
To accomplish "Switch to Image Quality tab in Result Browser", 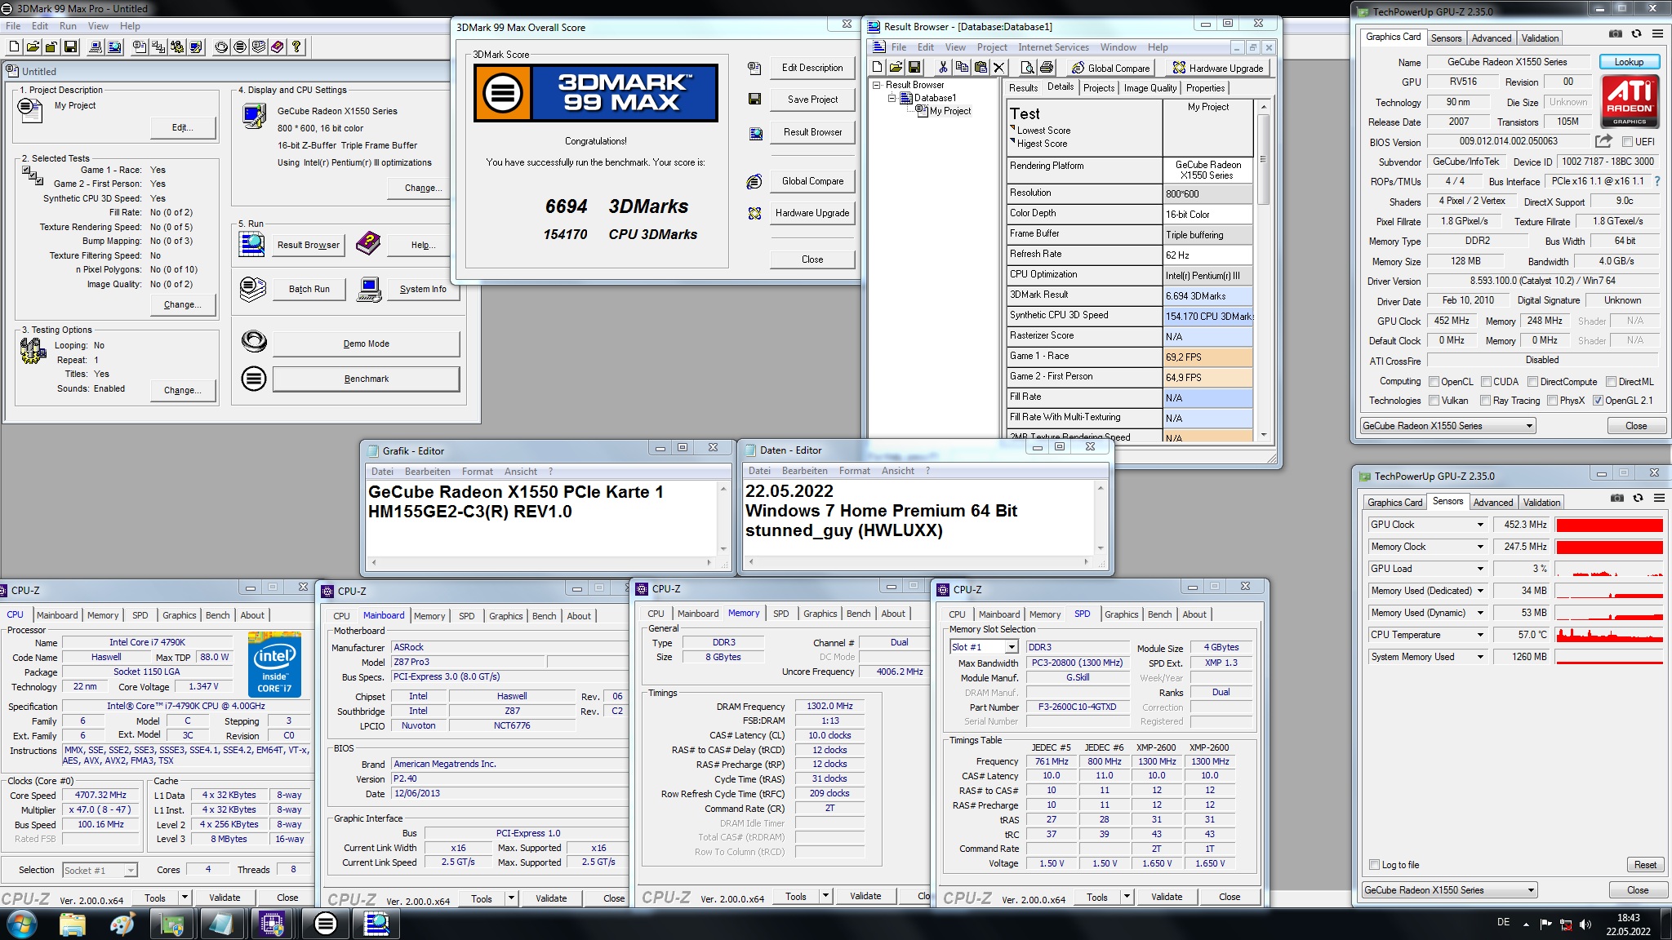I will (1150, 88).
